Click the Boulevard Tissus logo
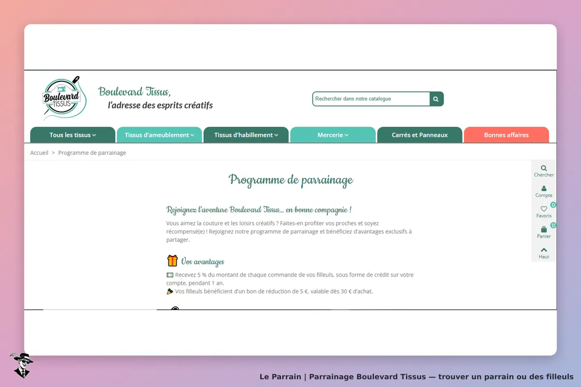Viewport: 581px width, 387px height. (64, 98)
